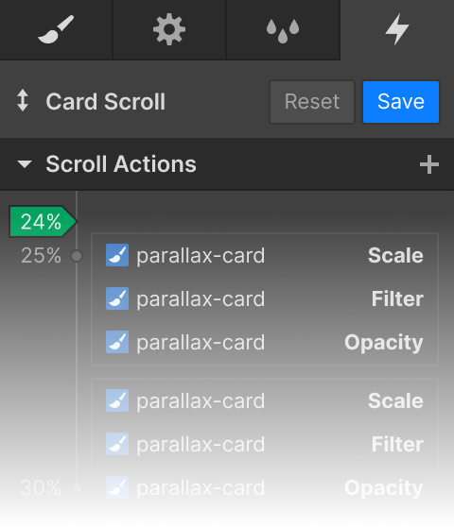Screen dimensions: 454x527
Task: Select first parallax-card Opacity action row
Action: 265,342
